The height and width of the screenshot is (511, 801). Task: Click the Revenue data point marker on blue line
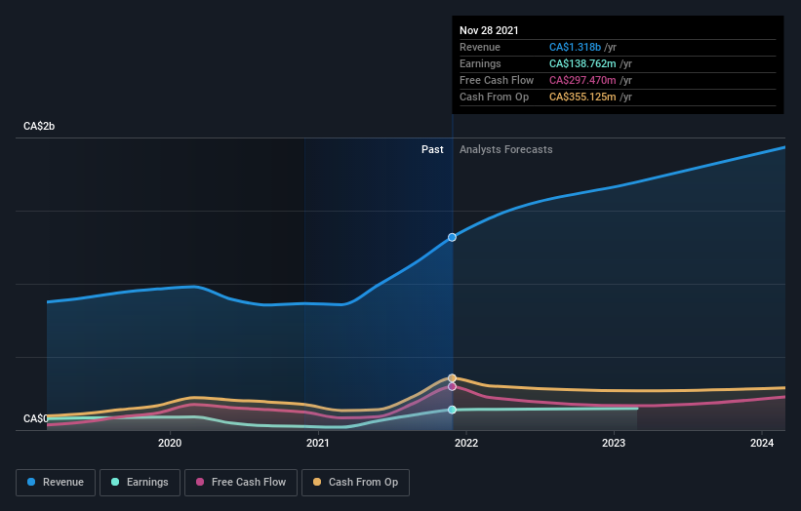coord(452,237)
